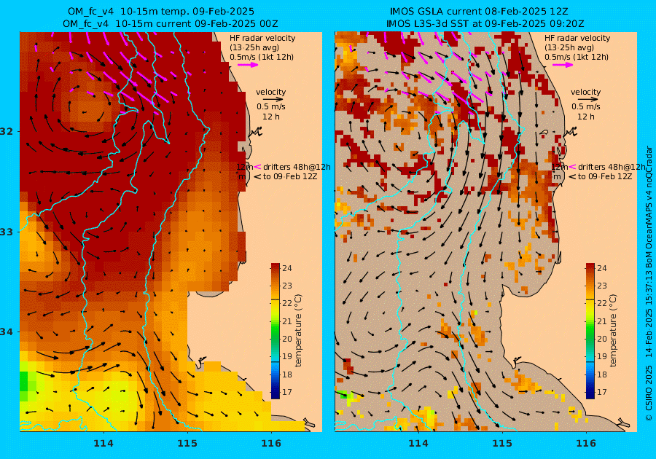Screen dimensions: 656x459
Task: Click colorbar tick '23' in right map
Action: point(601,286)
